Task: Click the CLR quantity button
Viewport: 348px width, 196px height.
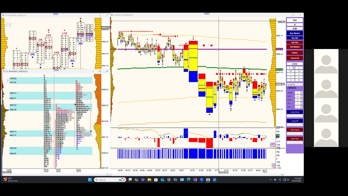Action: (x=299, y=71)
